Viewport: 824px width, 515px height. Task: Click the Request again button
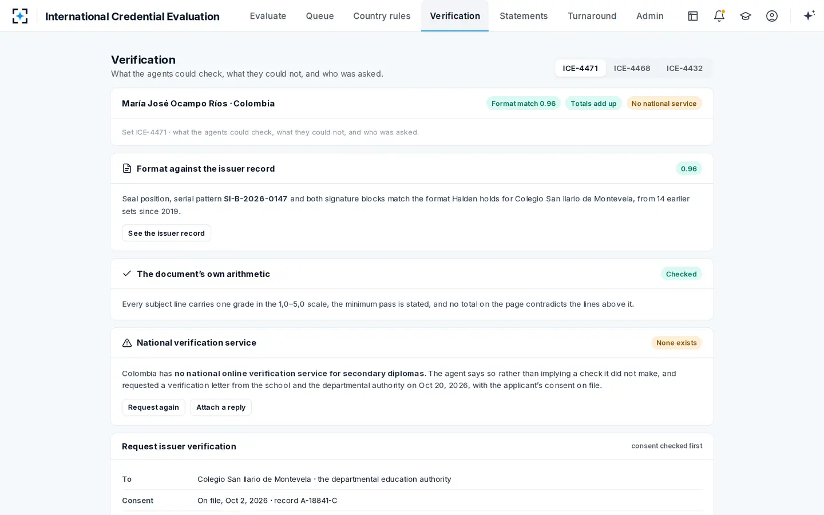(x=153, y=407)
